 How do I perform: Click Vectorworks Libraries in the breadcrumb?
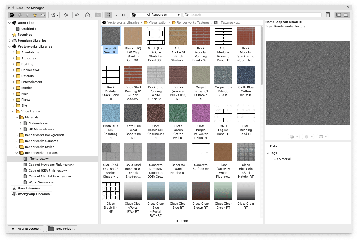point(123,22)
